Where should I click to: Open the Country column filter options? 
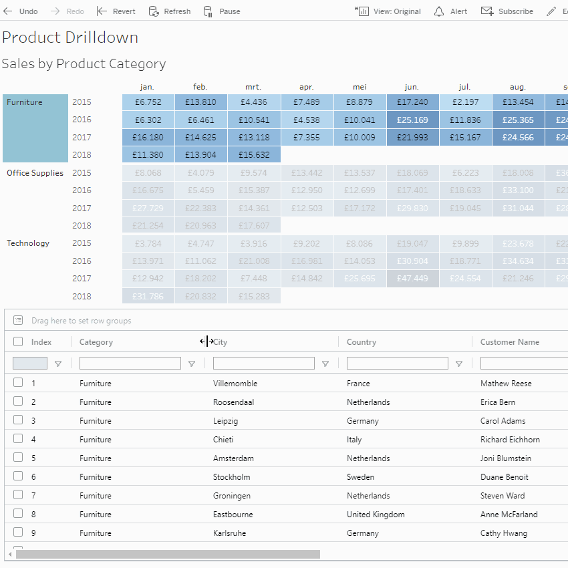[459, 364]
